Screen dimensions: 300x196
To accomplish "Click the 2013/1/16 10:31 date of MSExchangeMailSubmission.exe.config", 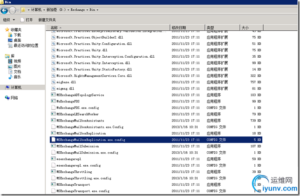I will point(184,153).
